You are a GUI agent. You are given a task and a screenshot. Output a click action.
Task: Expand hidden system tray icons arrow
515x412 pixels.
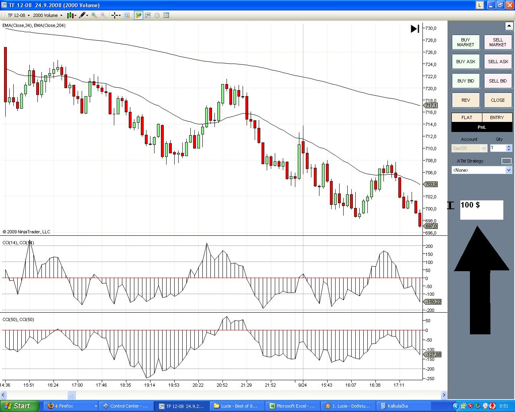(456, 406)
